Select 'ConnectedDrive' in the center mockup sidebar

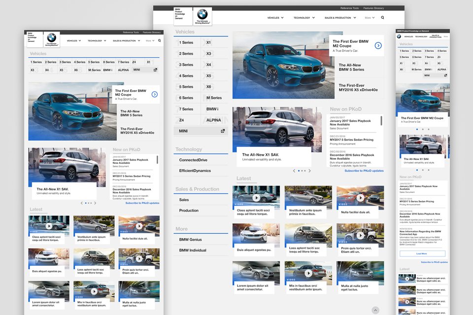coord(193,160)
